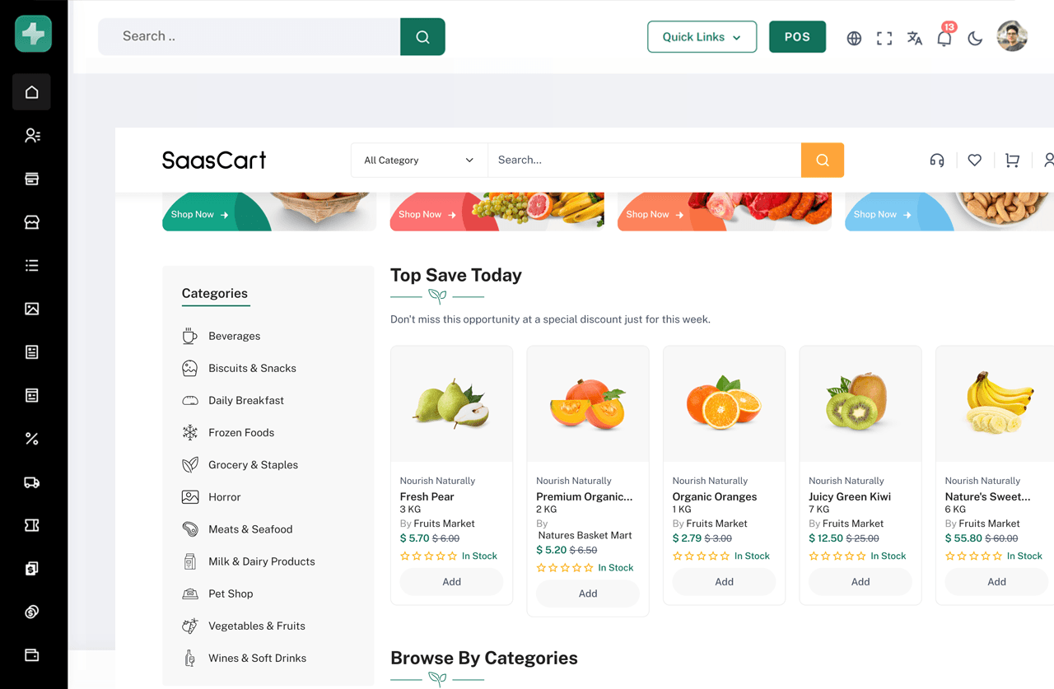Open the shopping cart icon
Viewport: 1054px width, 689px height.
click(x=1012, y=161)
